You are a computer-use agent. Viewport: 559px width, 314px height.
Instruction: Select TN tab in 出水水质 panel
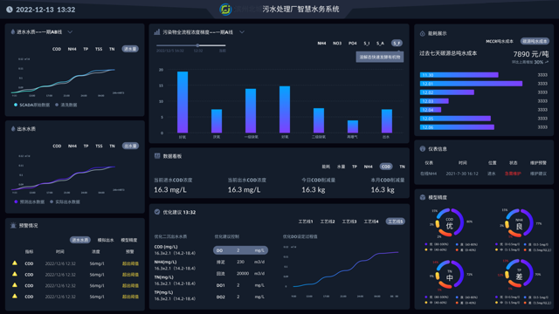pyautogui.click(x=112, y=146)
